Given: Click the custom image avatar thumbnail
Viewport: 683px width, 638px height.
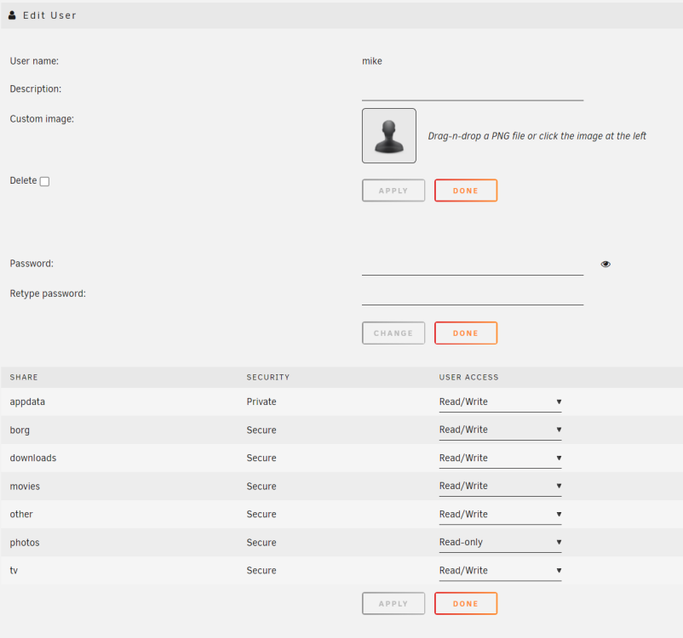Looking at the screenshot, I should 389,136.
